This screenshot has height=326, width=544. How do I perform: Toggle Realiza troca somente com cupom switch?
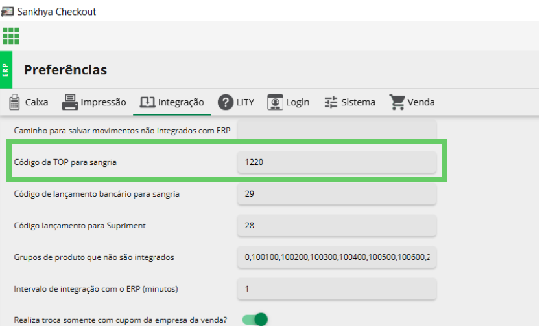click(255, 320)
